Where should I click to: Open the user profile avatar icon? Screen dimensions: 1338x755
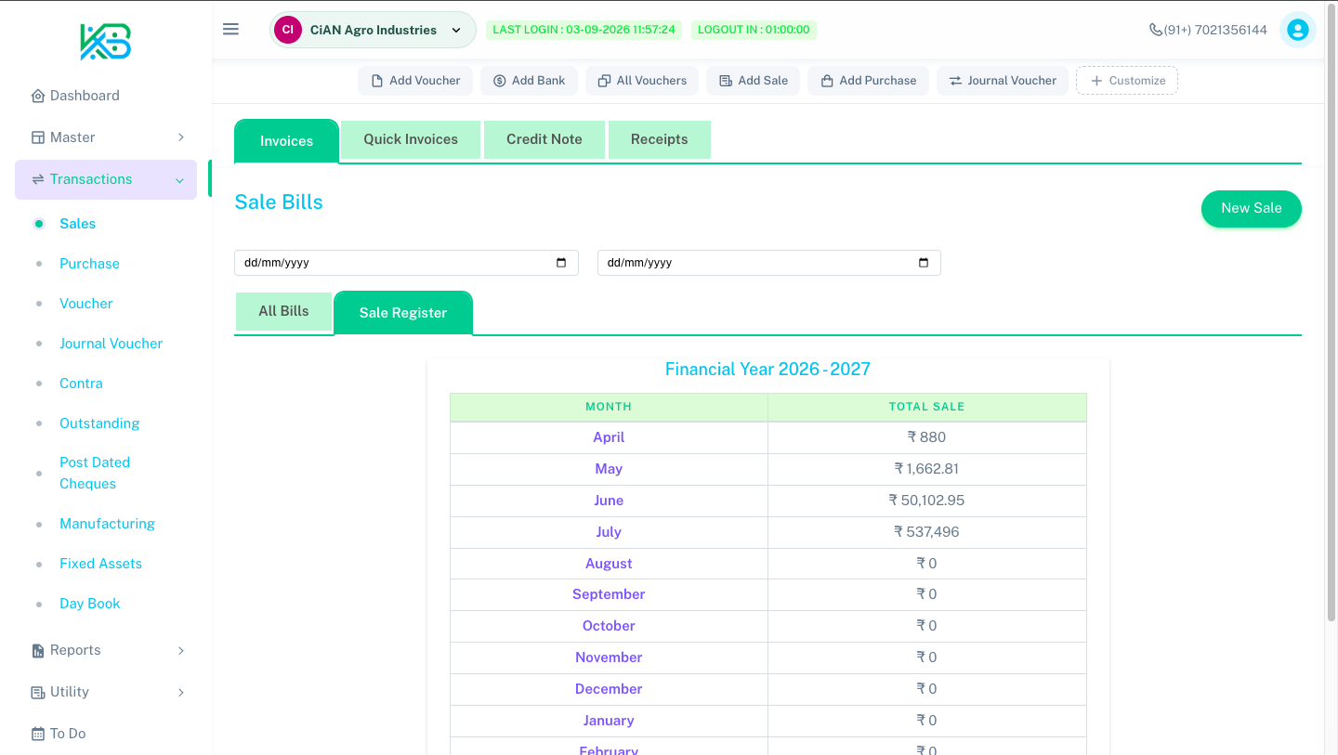pyautogui.click(x=1297, y=30)
